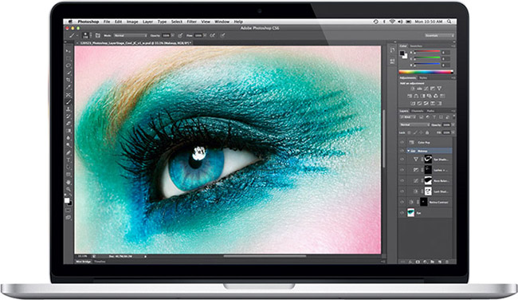Viewport: 518px width, 300px height.
Task: Click the Wi-Fi status icon
Action: (x=392, y=22)
